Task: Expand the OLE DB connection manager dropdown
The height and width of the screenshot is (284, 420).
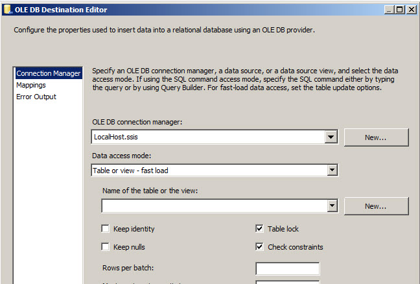Action: pos(331,137)
